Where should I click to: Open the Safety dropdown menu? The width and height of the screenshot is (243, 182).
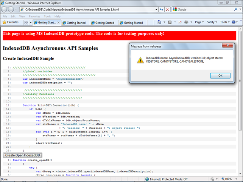coord(212,23)
